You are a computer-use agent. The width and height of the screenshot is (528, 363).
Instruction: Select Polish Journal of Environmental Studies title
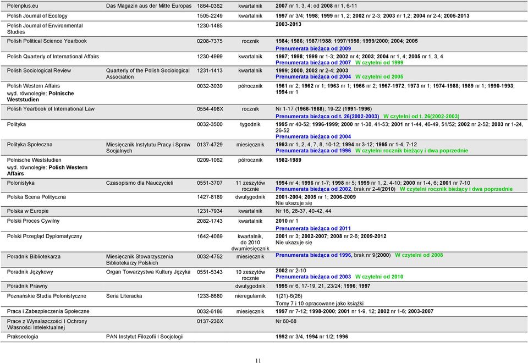tap(45, 29)
